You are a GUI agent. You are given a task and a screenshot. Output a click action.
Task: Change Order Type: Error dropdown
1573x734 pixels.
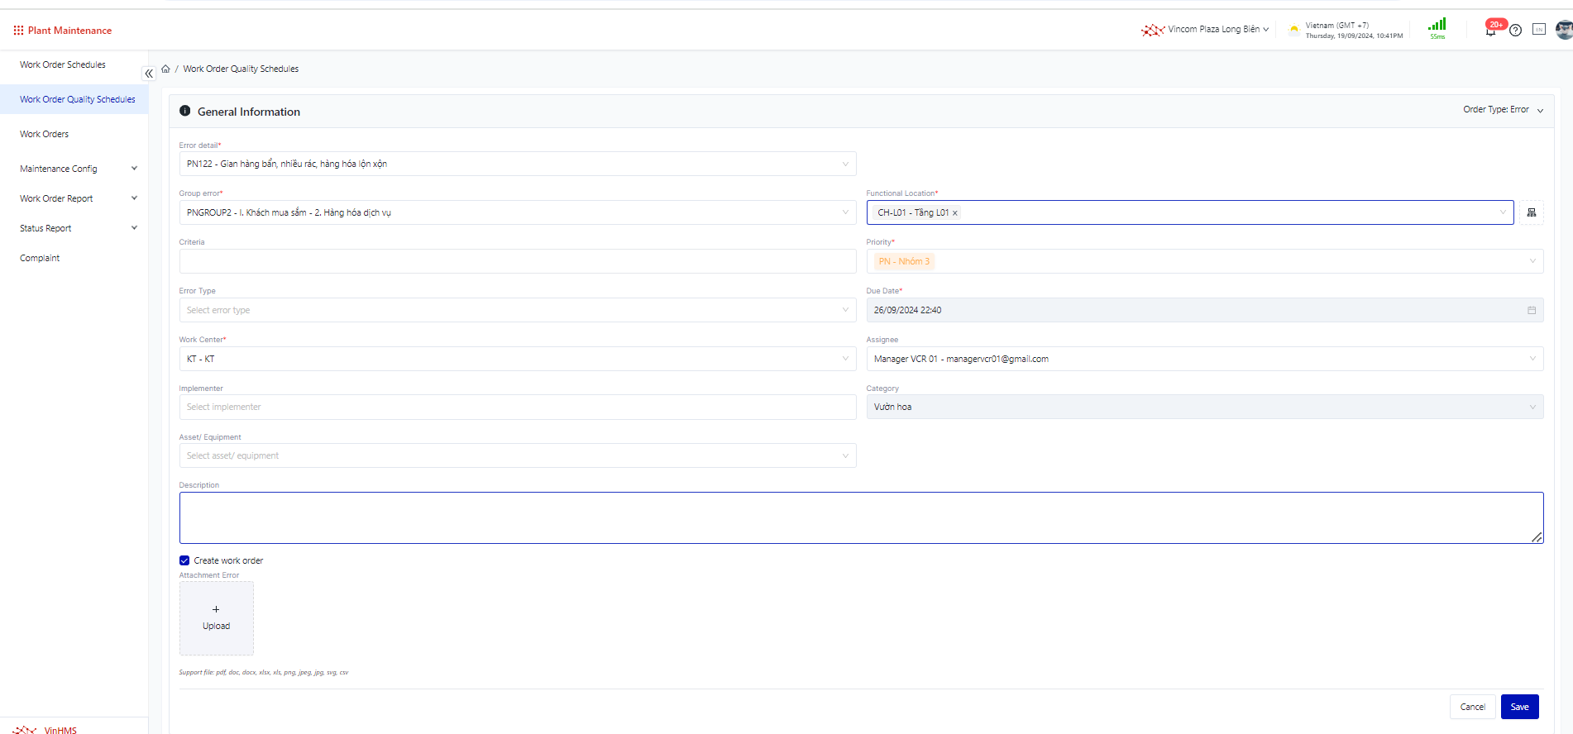[1502, 110]
